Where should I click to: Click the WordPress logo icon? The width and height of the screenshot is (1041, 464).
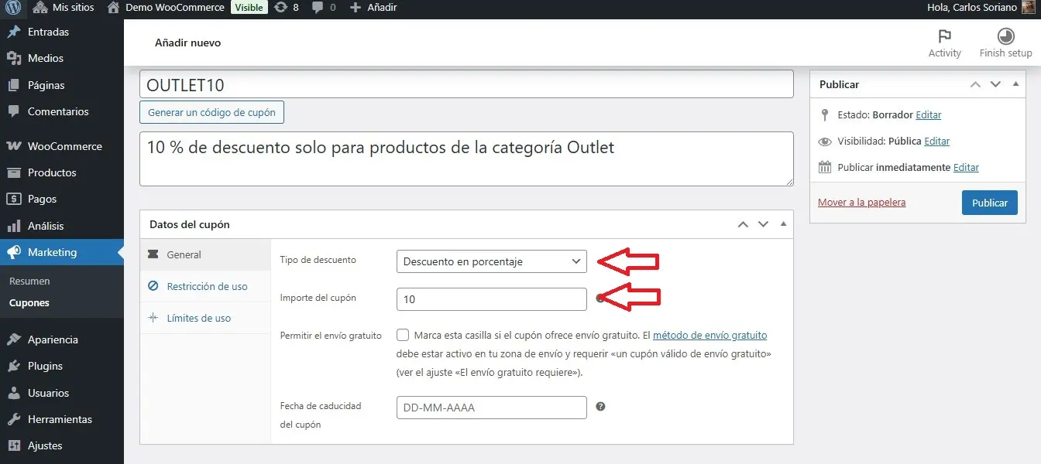(13, 8)
